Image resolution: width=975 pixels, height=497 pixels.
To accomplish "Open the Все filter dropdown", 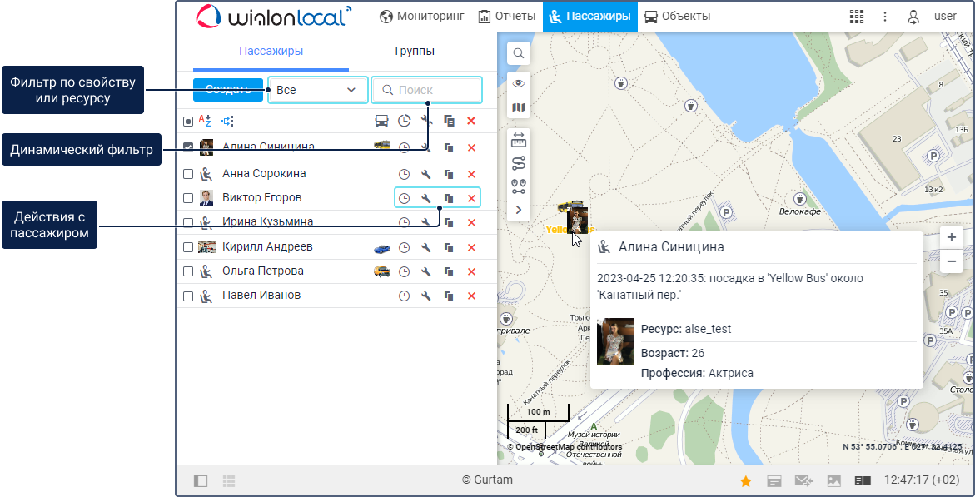I will [318, 90].
